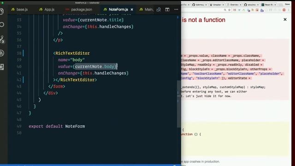This screenshot has height=166, width=295.
Task: Click the "placeholder" string in the error code
Action: point(270,74)
